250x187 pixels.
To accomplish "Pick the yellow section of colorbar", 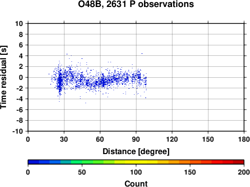I will [x=136, y=162].
